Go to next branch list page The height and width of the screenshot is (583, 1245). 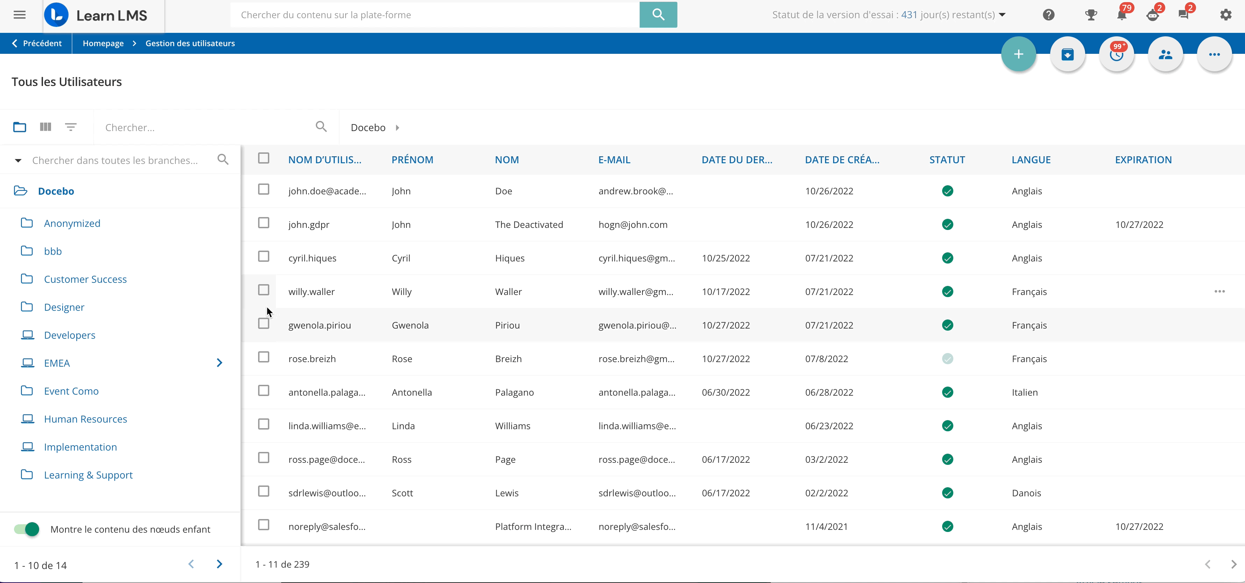pyautogui.click(x=219, y=564)
